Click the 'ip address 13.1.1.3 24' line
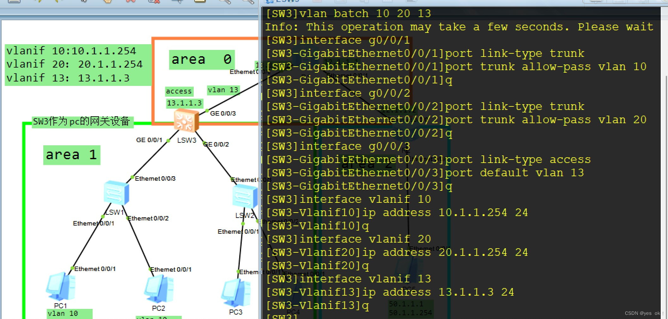 click(x=390, y=292)
